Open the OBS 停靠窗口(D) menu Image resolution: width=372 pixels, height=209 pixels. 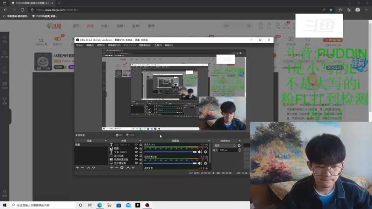click(114, 45)
